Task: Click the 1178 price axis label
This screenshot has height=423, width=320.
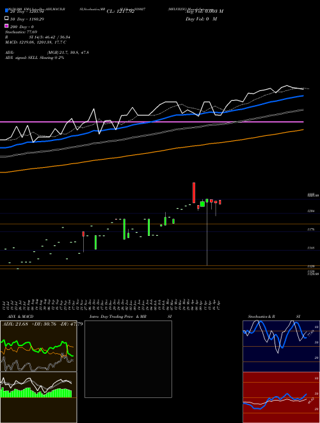Action: (311, 229)
